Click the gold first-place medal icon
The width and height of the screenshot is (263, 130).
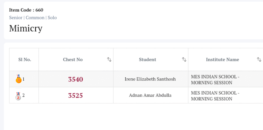[x=18, y=79]
